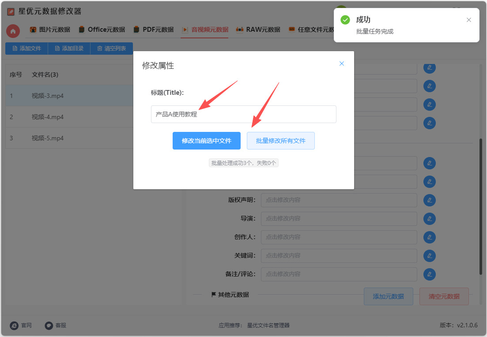Click 修改当前选中文件 button

pos(207,141)
